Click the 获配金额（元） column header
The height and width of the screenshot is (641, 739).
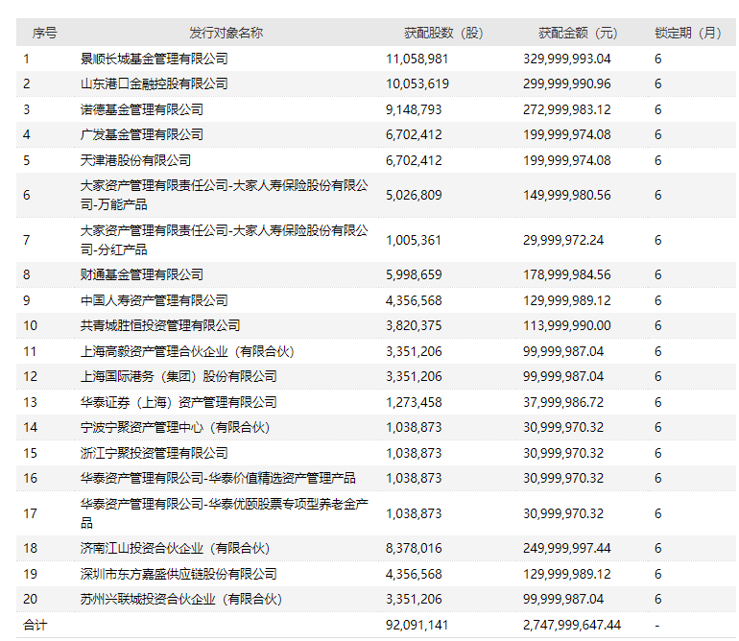(578, 33)
